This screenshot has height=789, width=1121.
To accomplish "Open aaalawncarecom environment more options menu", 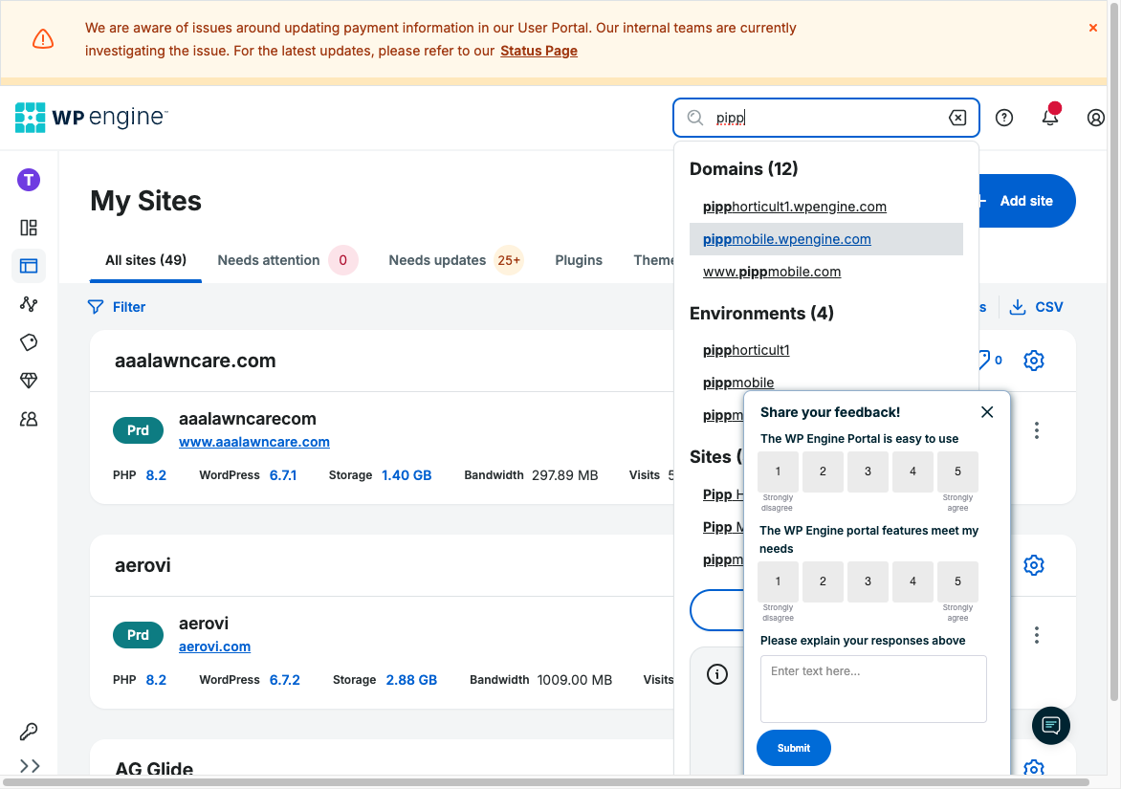I will 1036,430.
